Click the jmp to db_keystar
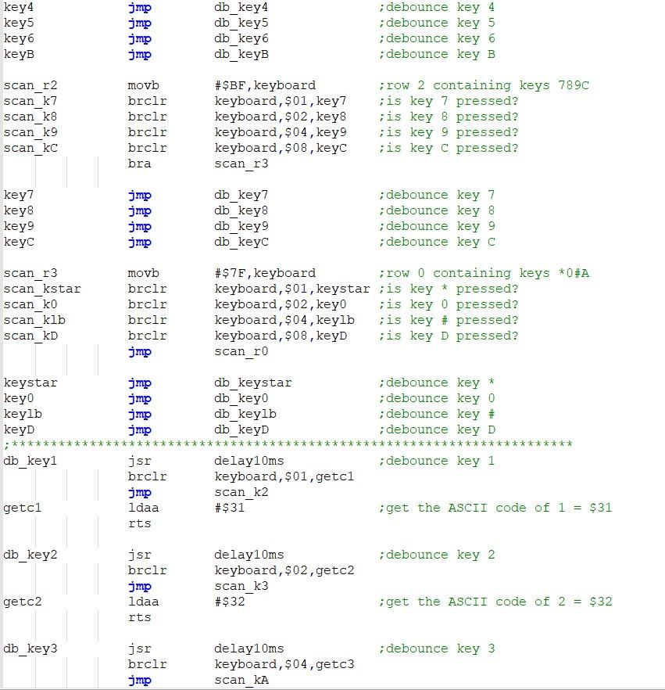Screen dimensions: 665x690 (139, 383)
